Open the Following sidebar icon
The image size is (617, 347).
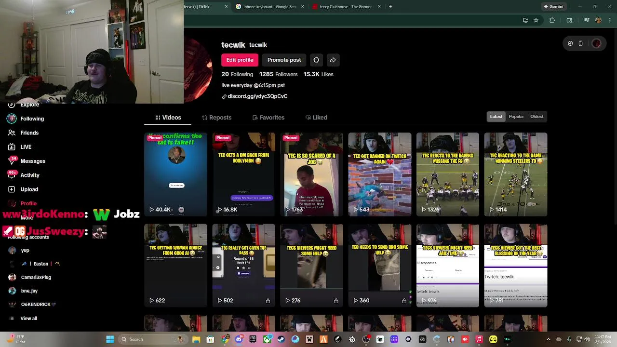tap(12, 119)
